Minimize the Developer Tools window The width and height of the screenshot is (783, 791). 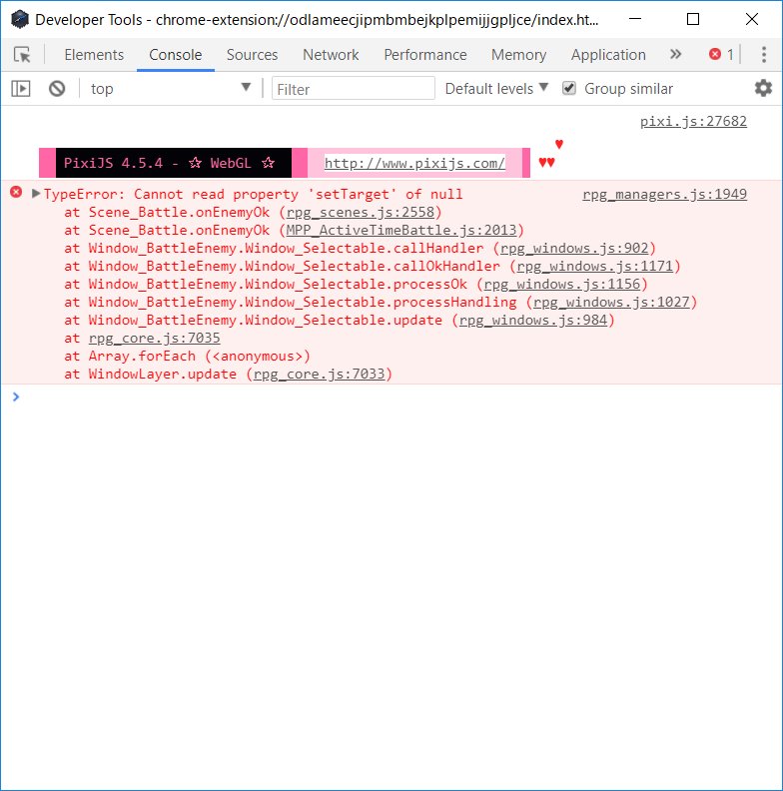click(x=635, y=19)
